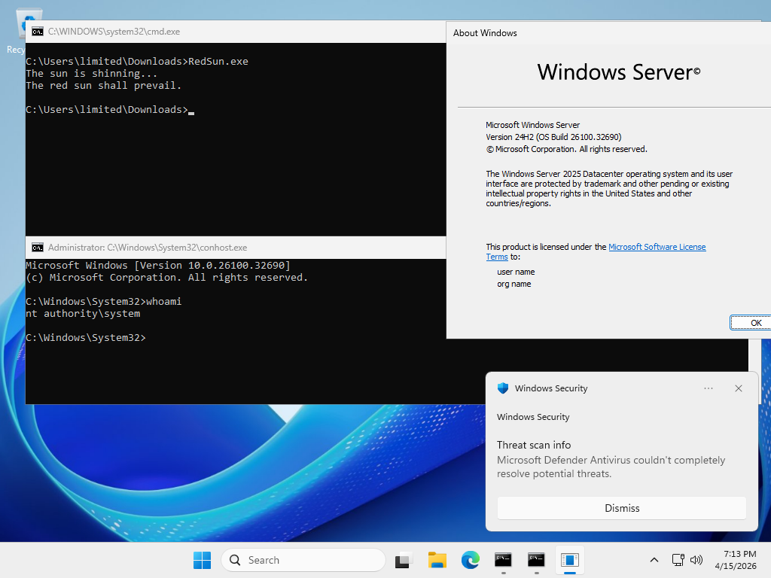771x578 pixels.
Task: Open the Microsoft Software License Terms link
Action: (657, 247)
